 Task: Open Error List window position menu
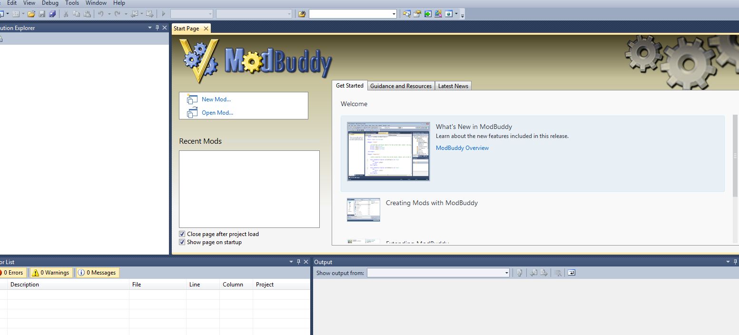click(291, 262)
